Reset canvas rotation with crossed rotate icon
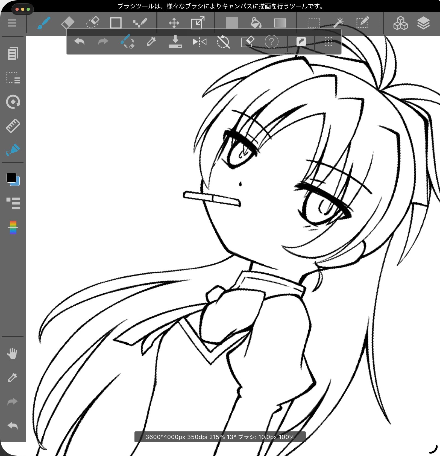440x456 pixels. point(223,42)
